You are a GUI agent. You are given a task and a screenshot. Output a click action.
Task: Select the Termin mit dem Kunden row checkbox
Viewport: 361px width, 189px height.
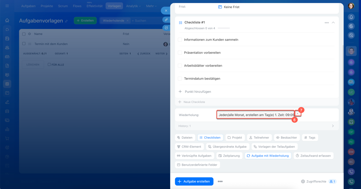tap(24, 44)
